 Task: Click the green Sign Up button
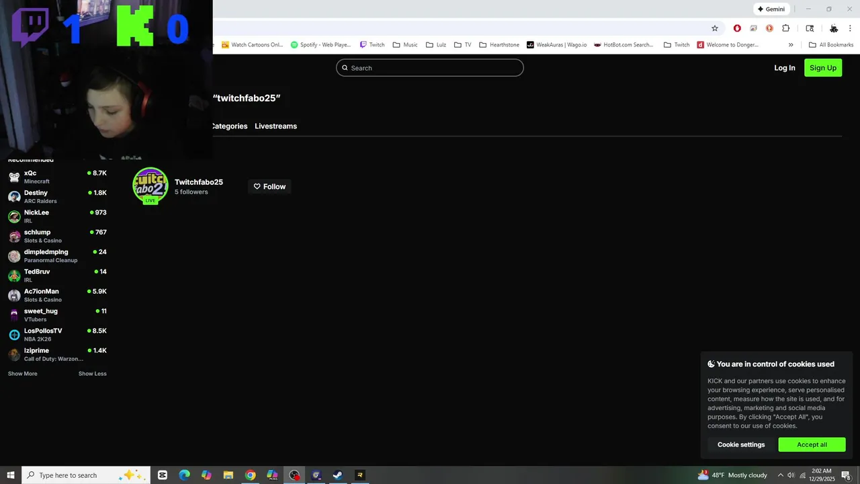coord(823,68)
